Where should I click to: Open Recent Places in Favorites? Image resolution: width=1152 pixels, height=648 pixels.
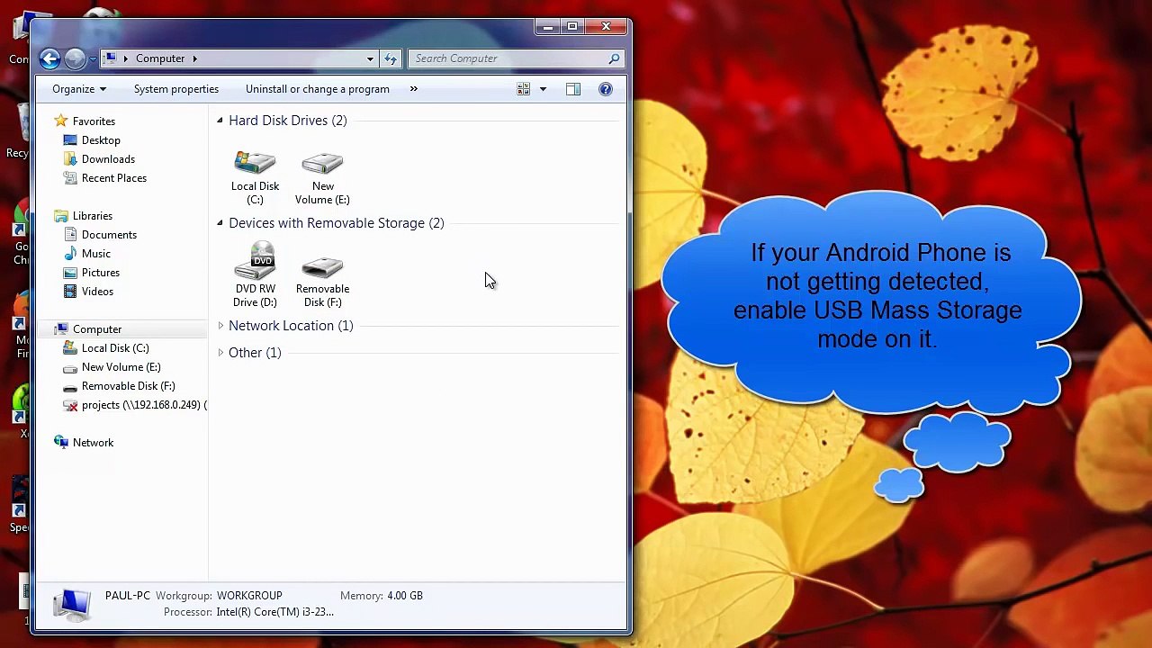pyautogui.click(x=114, y=178)
